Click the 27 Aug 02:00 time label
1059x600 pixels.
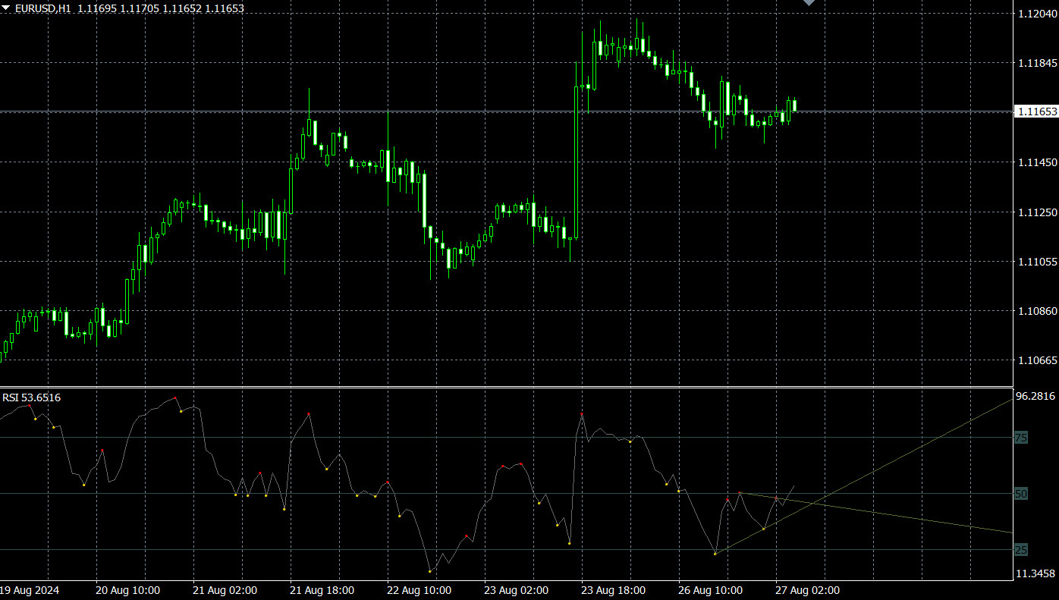[x=808, y=590]
